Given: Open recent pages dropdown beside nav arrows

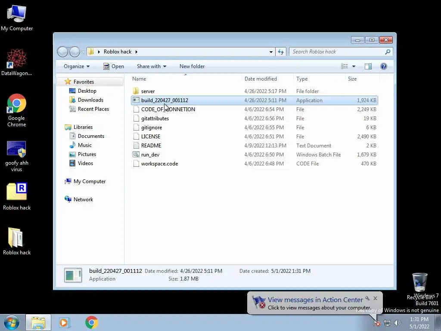Looking at the screenshot, I should 83,52.
